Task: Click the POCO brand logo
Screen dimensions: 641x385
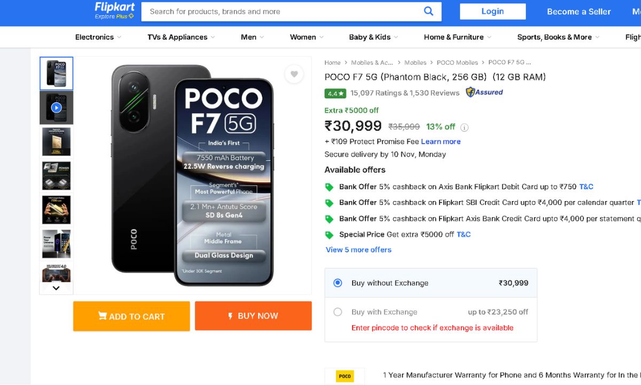Action: pos(345,376)
